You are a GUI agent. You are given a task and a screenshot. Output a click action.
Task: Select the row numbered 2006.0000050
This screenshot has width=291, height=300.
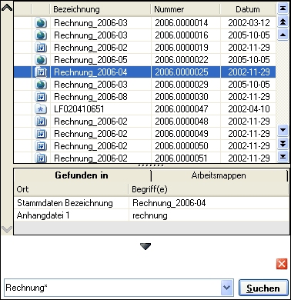point(145,146)
